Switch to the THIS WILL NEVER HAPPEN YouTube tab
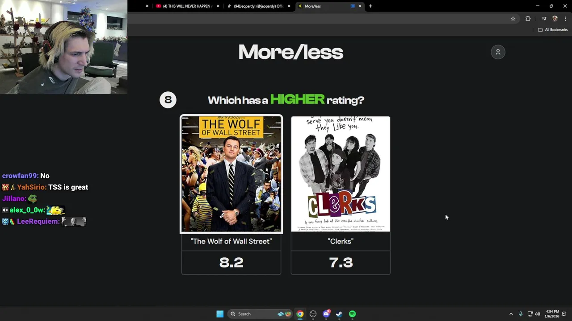This screenshot has height=321, width=572. click(187, 6)
